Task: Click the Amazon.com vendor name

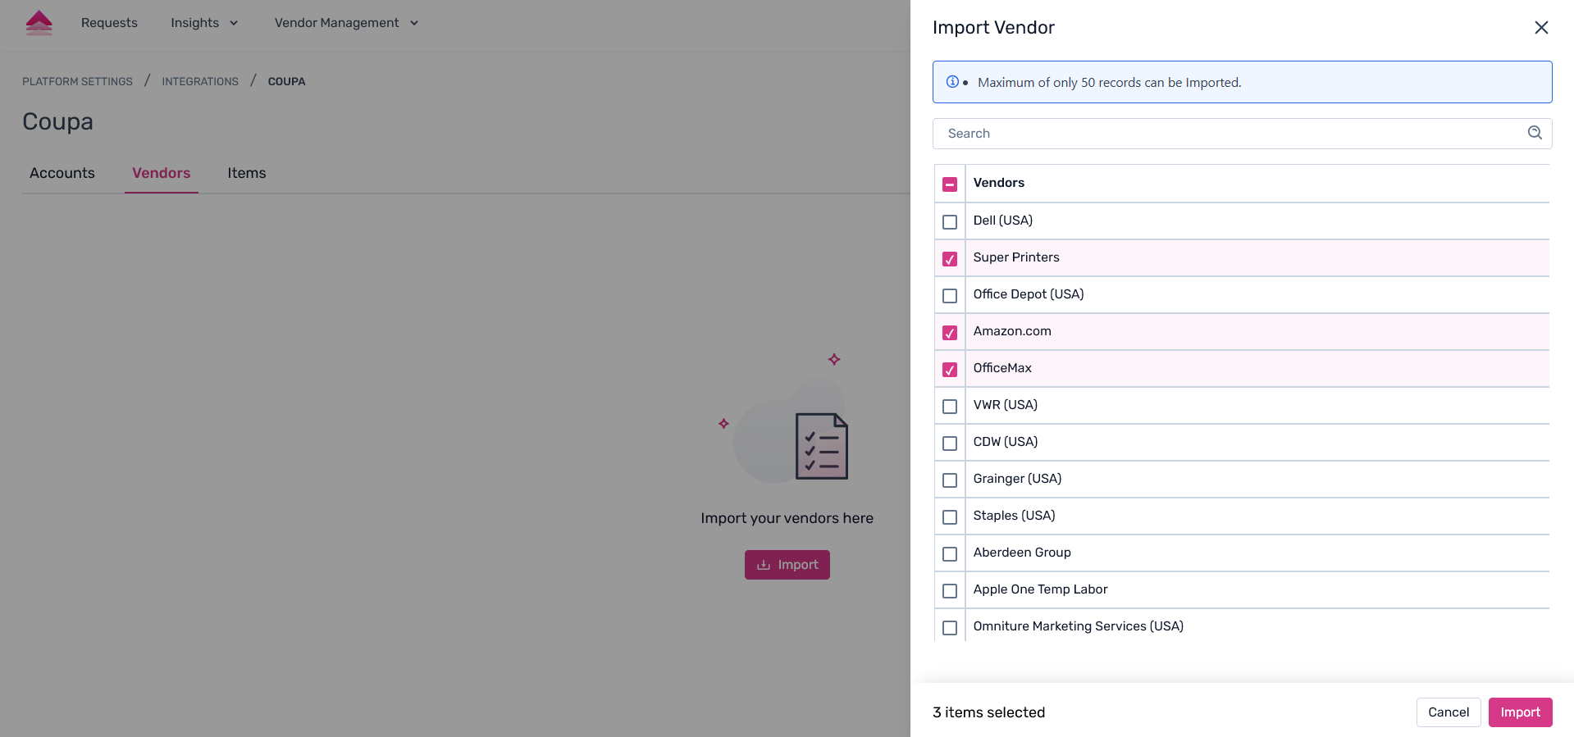Action: [1012, 331]
